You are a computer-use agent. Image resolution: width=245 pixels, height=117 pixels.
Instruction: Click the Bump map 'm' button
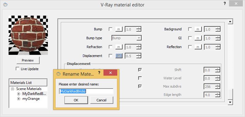coord(119,29)
